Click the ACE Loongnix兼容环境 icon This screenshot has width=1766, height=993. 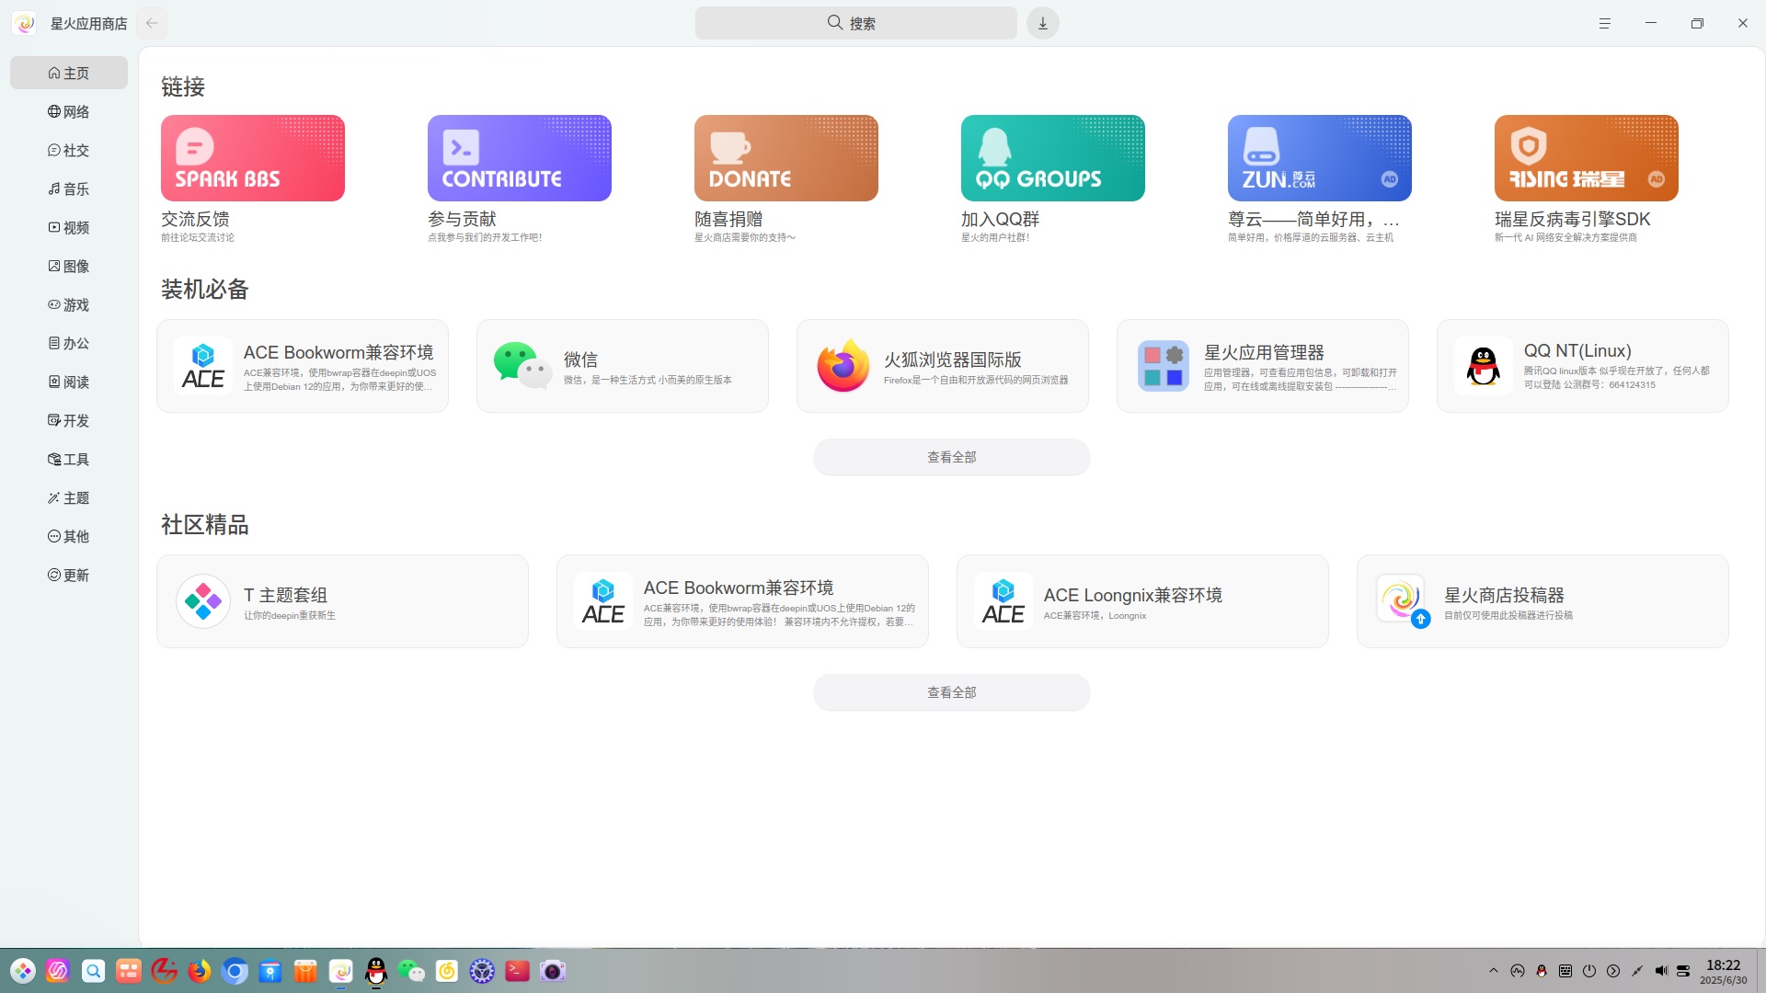coord(1003,601)
